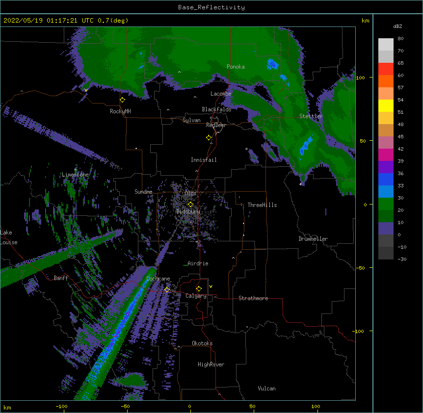Click the yellow V marker northwest of RockyMH
This screenshot has height=413, width=423.
coord(86,90)
